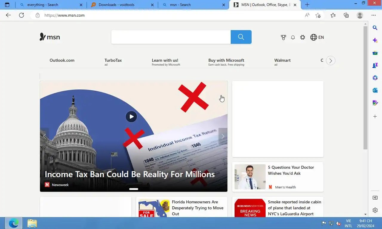This screenshot has height=229, width=382.
Task: Open the Outlook.com quick link
Action: 62,60
